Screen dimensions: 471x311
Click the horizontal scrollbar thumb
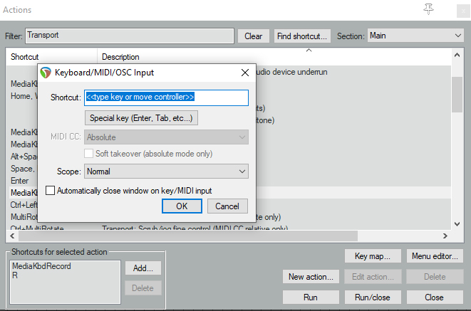click(188, 236)
